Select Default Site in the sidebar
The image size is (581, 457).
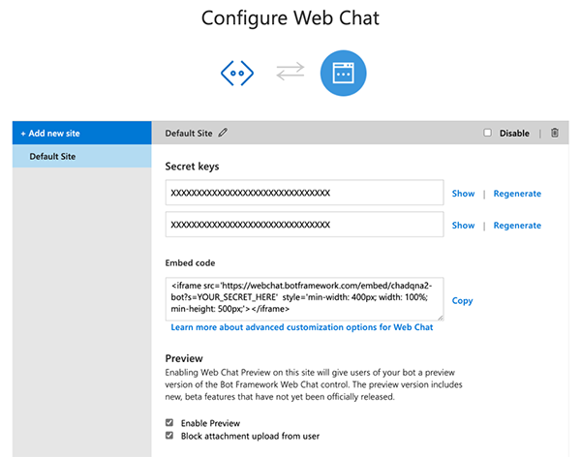coord(82,156)
